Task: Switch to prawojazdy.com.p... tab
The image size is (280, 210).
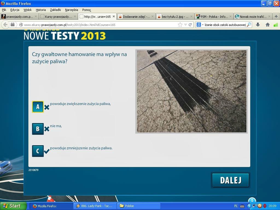Action: (19, 17)
